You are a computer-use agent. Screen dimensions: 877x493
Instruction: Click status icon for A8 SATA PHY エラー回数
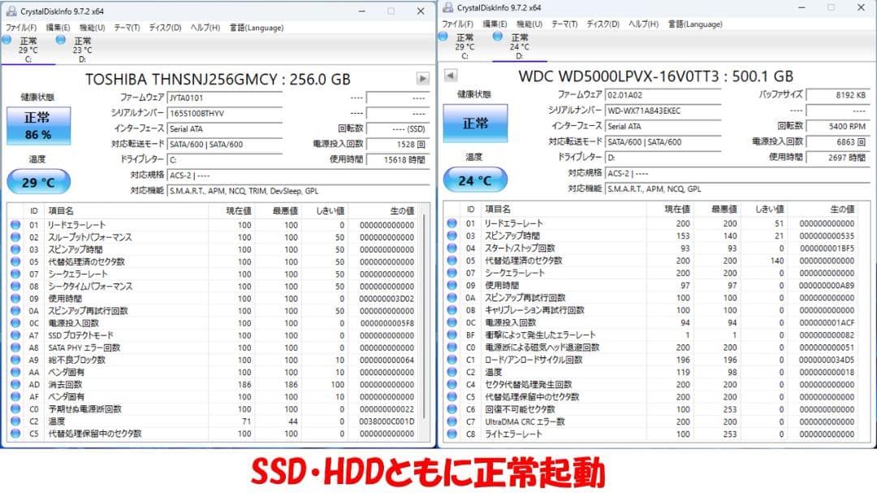click(x=15, y=348)
